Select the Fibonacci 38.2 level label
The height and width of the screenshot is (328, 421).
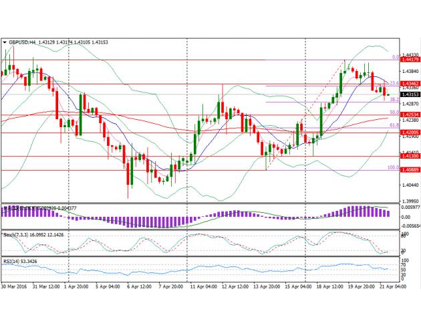394,100
